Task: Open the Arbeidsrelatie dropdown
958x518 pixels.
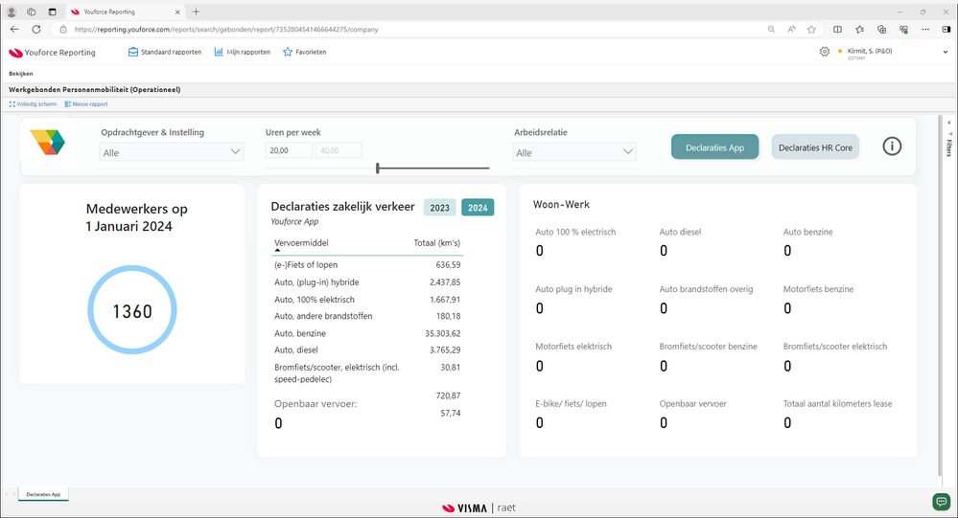Action: [x=574, y=152]
